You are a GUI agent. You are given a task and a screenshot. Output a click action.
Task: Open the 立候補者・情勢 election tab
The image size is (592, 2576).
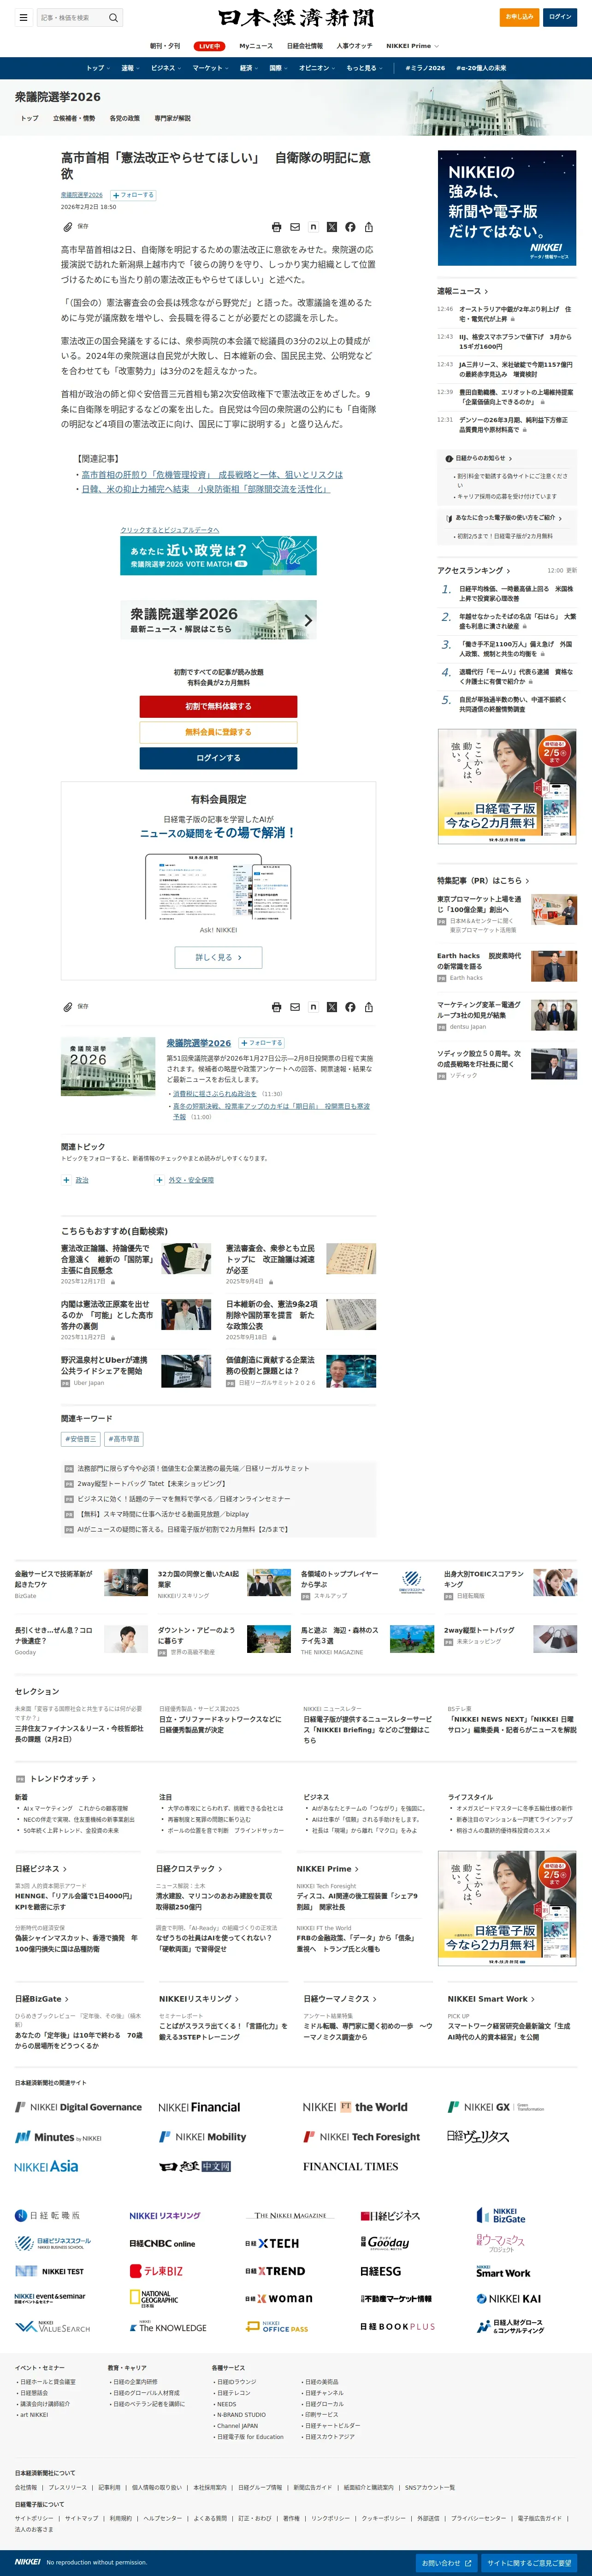pos(74,118)
